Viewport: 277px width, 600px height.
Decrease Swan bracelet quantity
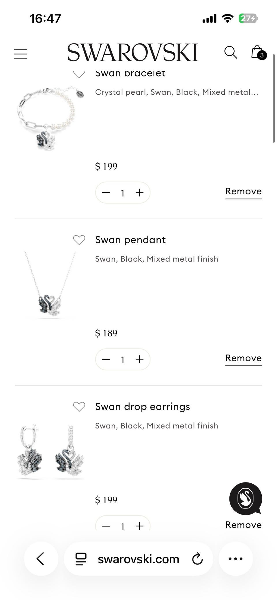(x=106, y=193)
